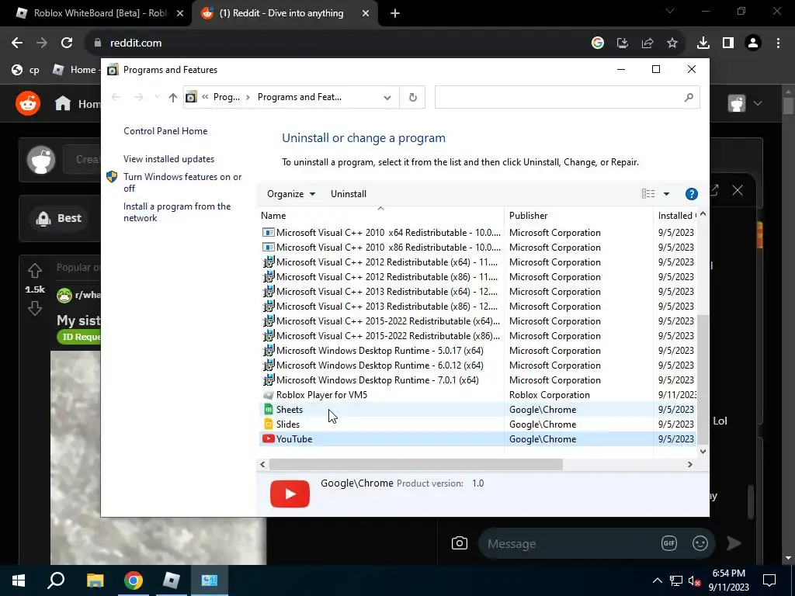Open Roblox from the taskbar
This screenshot has height=596, width=795.
tap(172, 580)
